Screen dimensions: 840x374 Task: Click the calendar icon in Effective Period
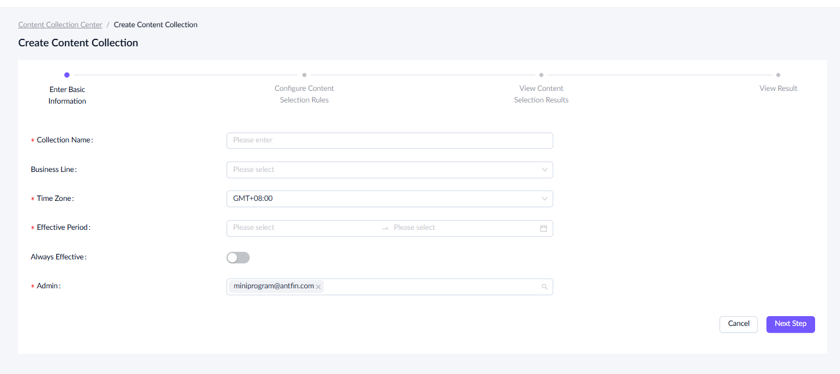pos(543,228)
